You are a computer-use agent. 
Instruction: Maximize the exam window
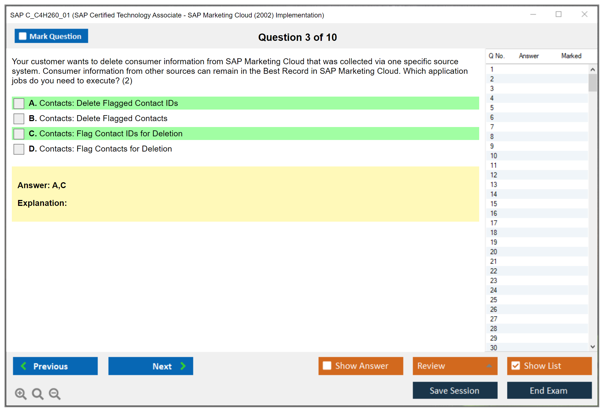[558, 14]
